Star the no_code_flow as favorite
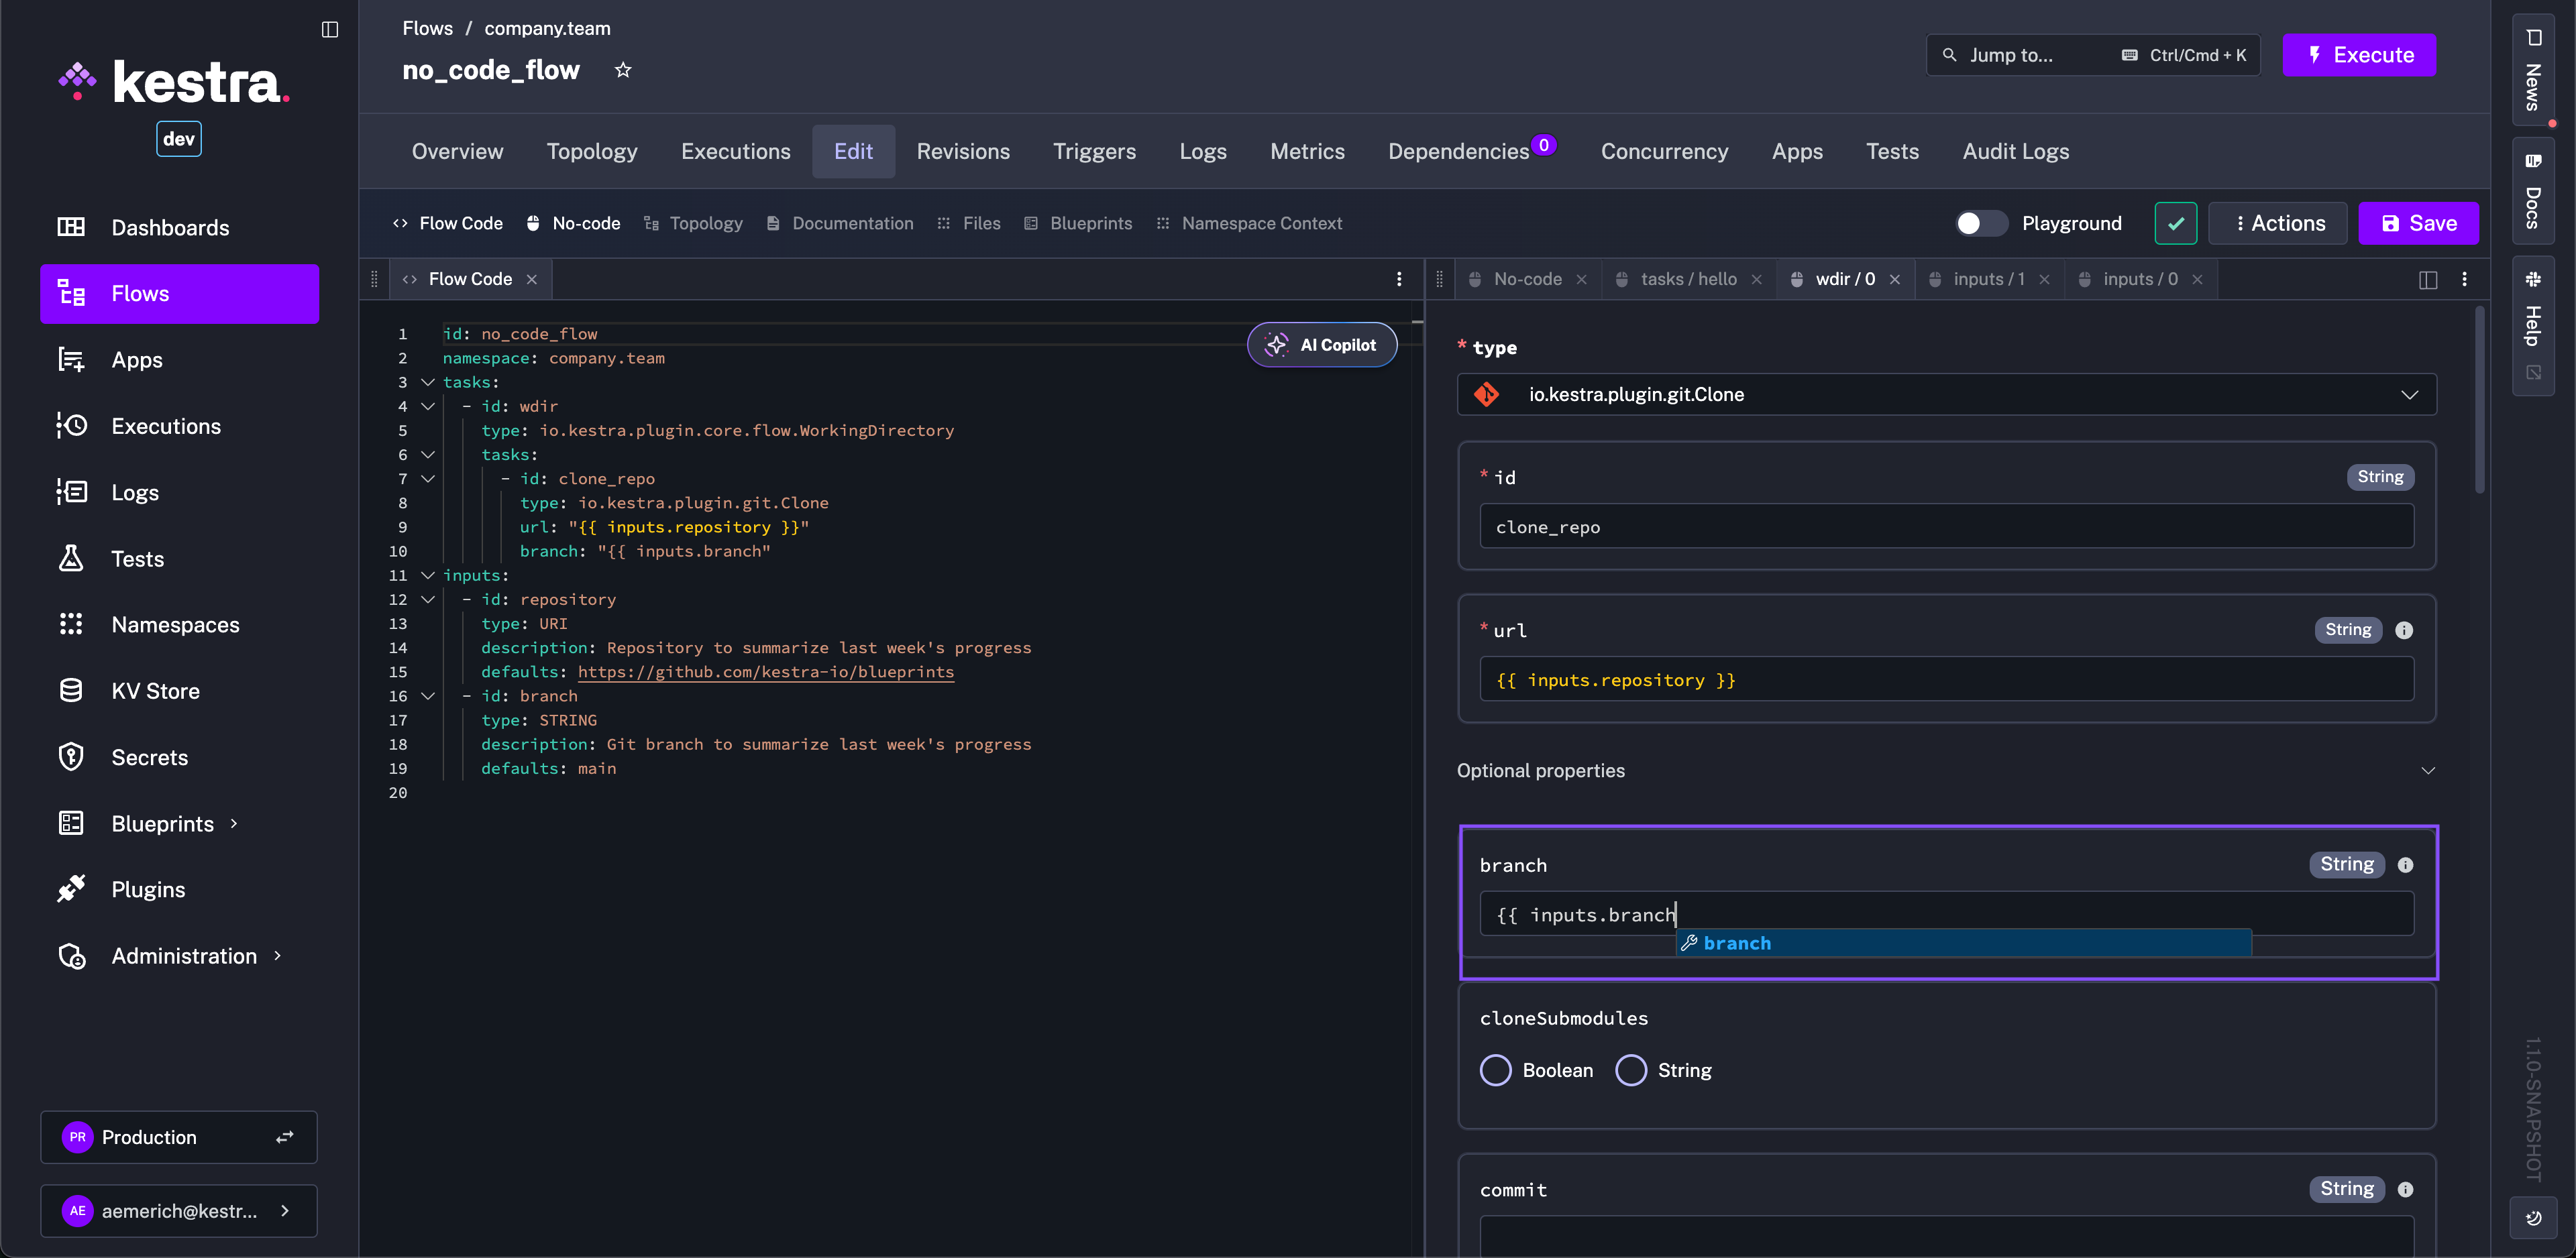The image size is (2576, 1258). (x=623, y=69)
